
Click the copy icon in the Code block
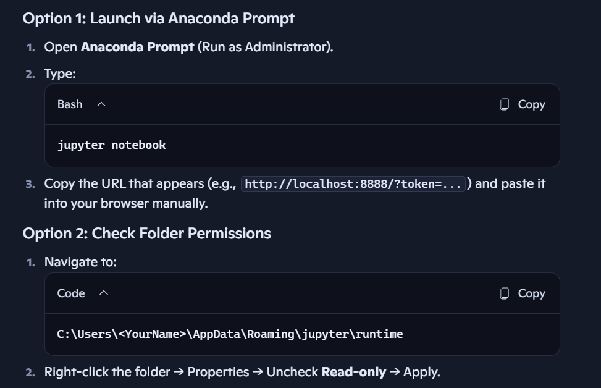tap(505, 293)
